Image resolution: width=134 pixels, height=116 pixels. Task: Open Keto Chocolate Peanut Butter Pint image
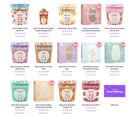[x=20, y=53]
